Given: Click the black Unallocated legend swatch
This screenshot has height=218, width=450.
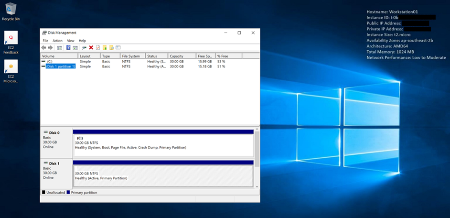Looking at the screenshot, I should [43, 193].
